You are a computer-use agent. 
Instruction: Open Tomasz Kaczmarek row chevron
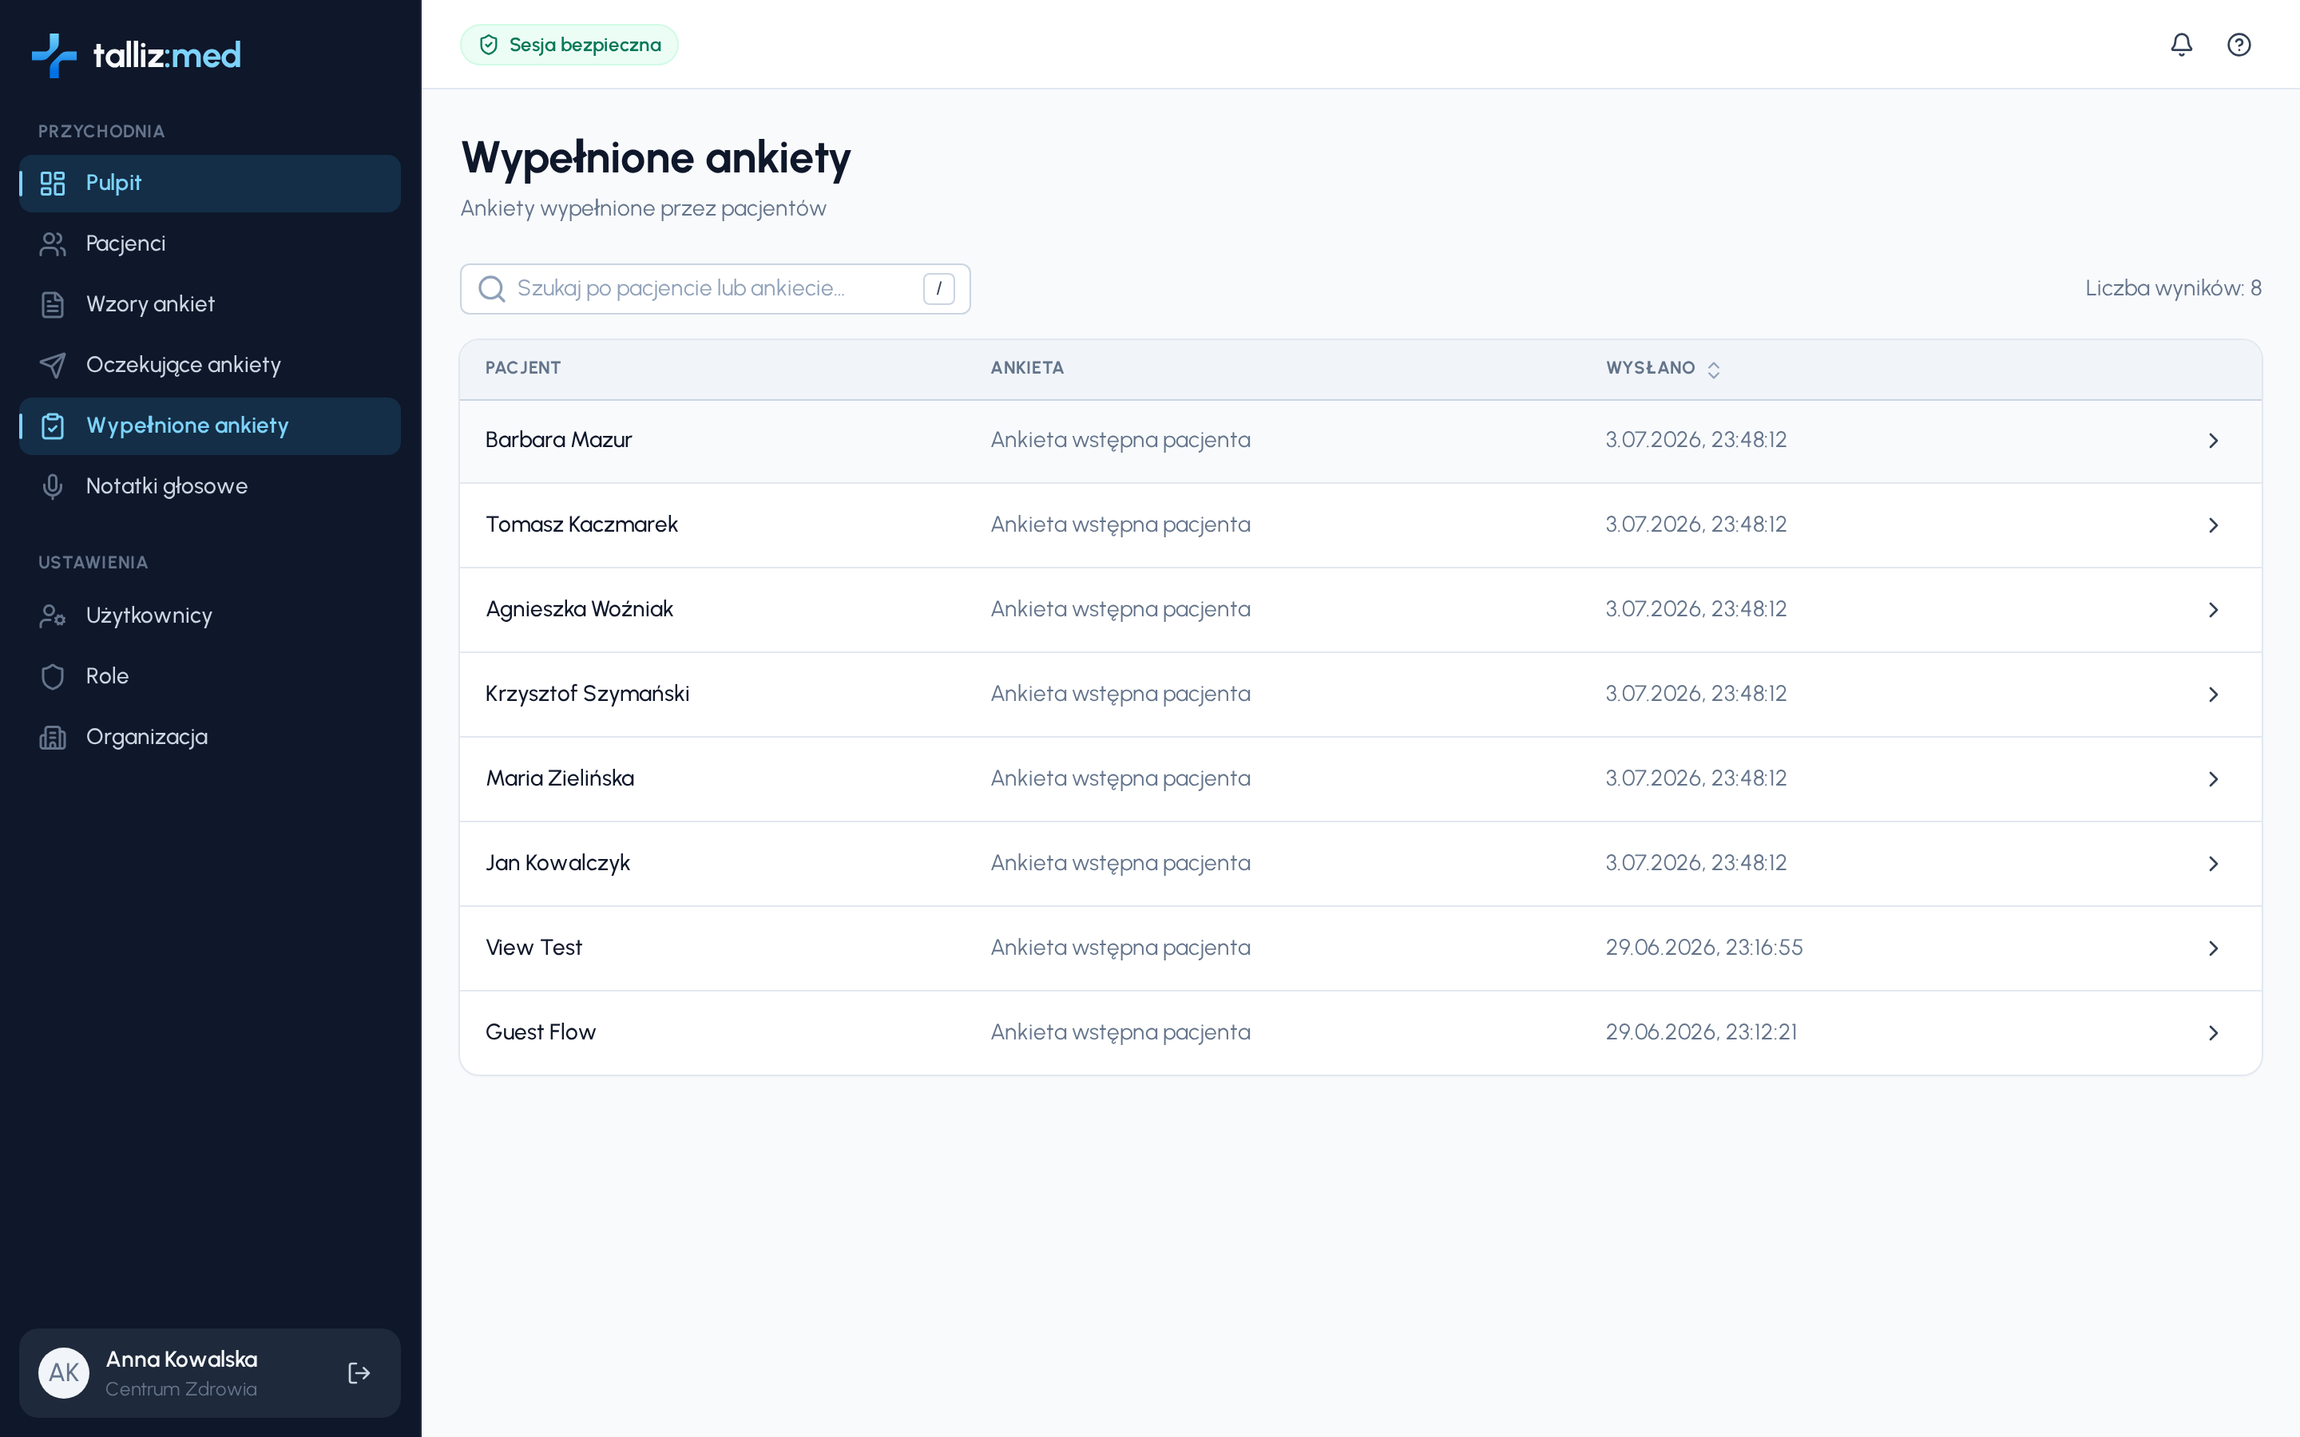point(2213,525)
